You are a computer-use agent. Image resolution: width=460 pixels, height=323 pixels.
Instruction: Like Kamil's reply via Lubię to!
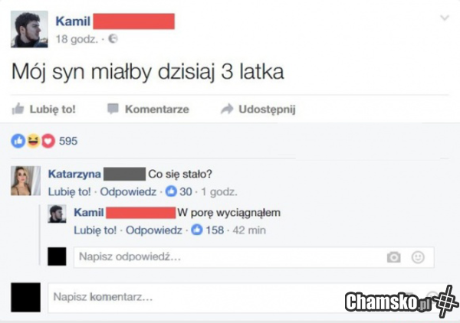coord(95,230)
